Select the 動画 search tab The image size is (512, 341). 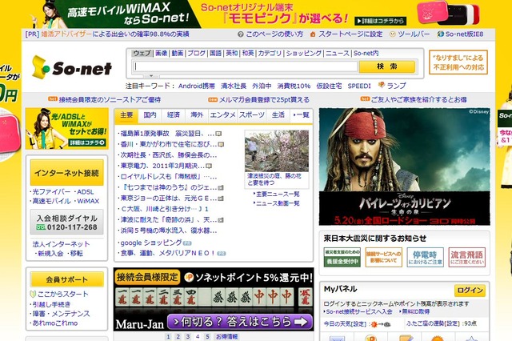(178, 53)
